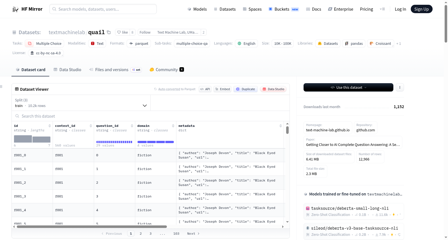The width and height of the screenshot is (448, 240).
Task: Open the Docs menu item
Action: 314,9
